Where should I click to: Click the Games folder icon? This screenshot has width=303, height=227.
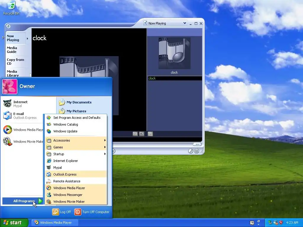pos(49,147)
